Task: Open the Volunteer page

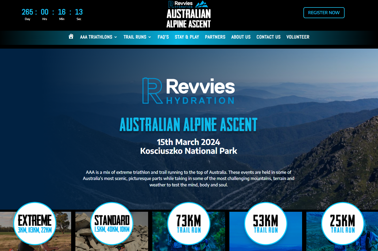Action: [298, 37]
